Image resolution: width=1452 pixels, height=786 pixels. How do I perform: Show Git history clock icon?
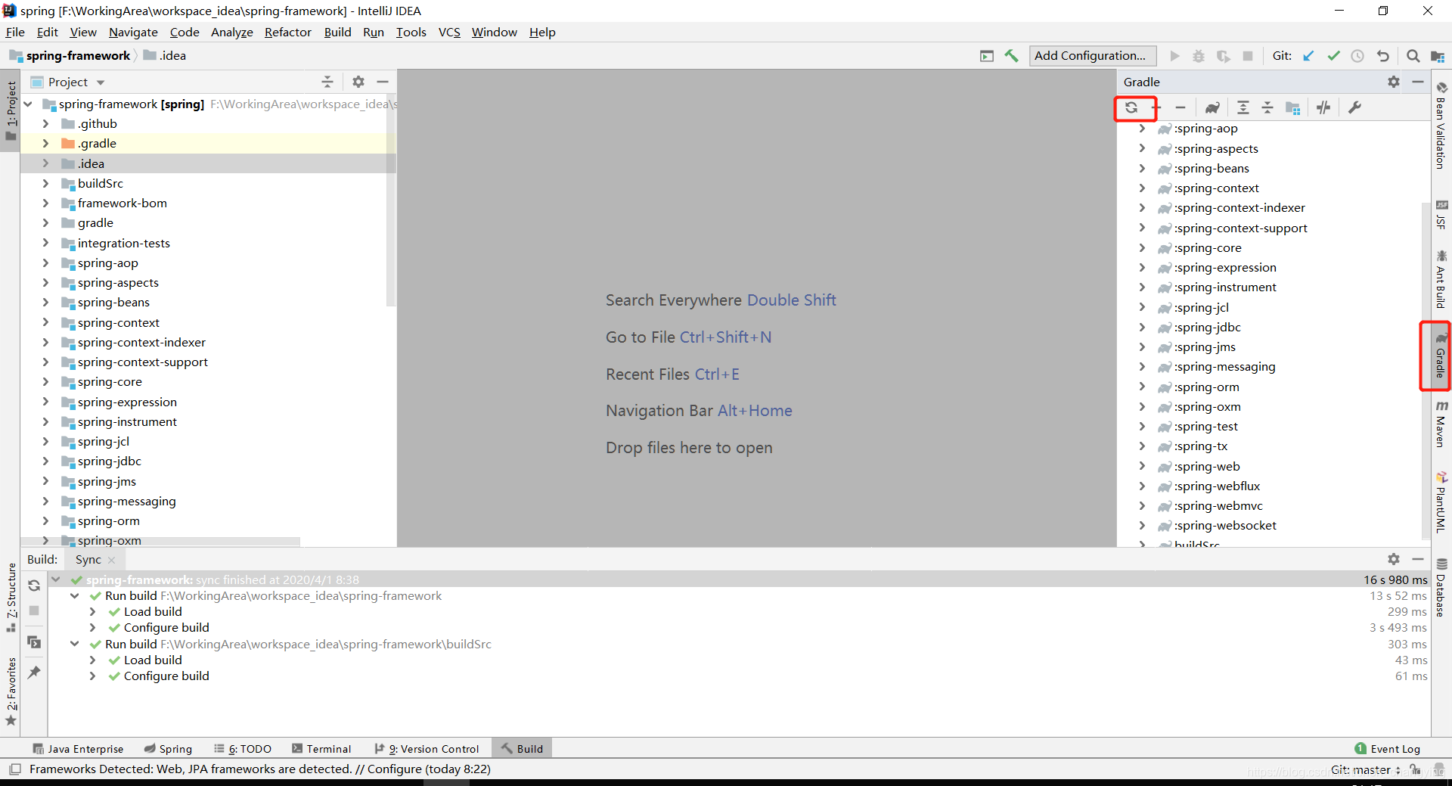pyautogui.click(x=1357, y=56)
